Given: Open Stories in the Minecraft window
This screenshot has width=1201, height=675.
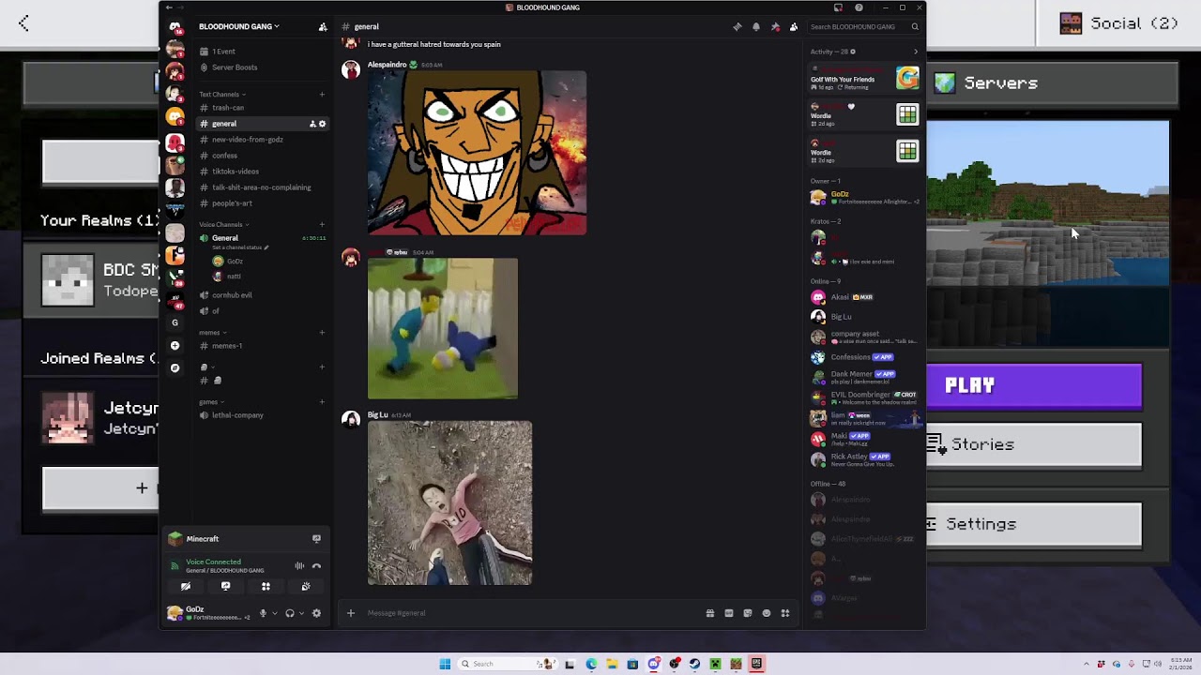Looking at the screenshot, I should pyautogui.click(x=1034, y=445).
